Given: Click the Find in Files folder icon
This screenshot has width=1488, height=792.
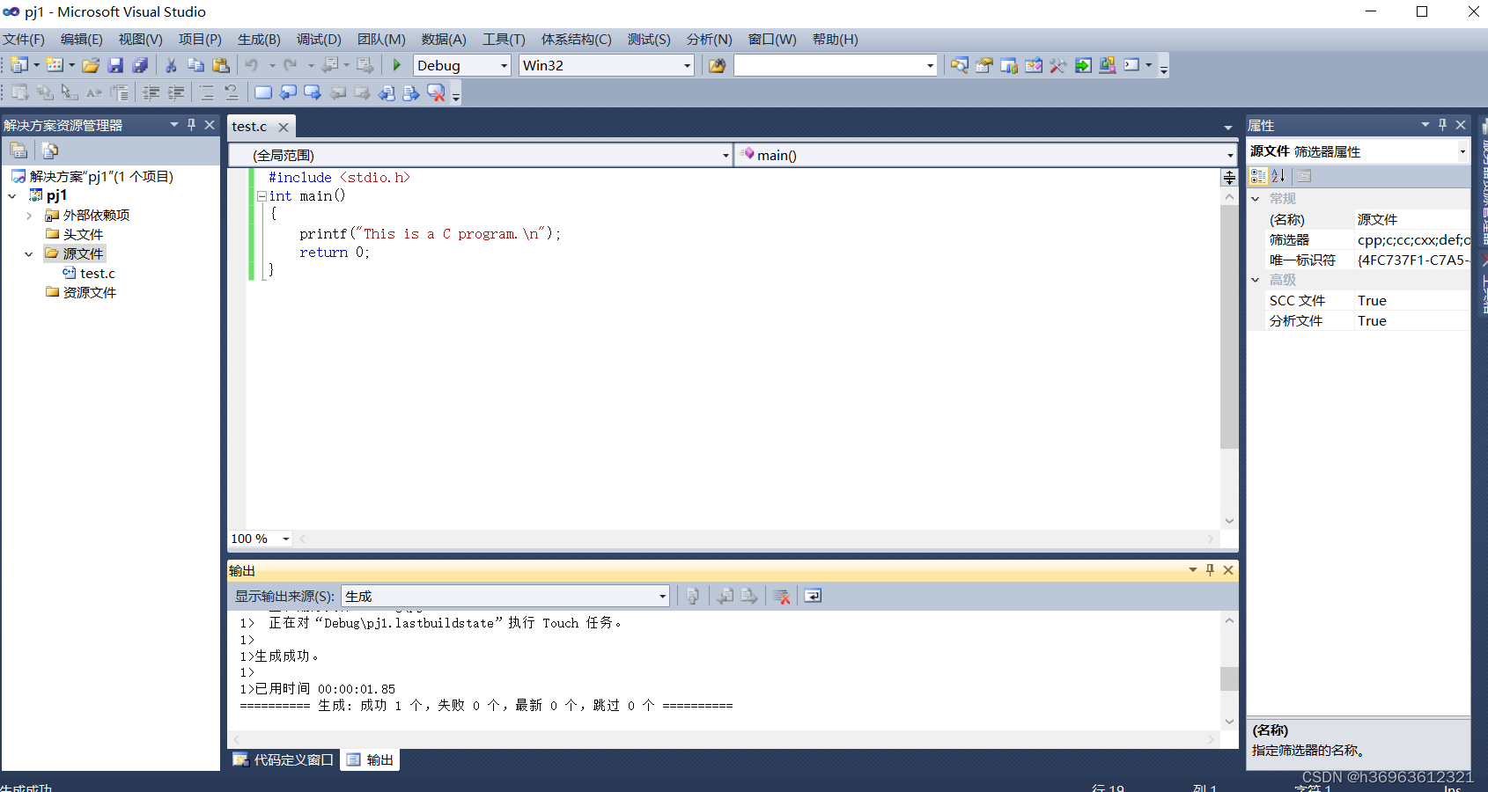Looking at the screenshot, I should [x=717, y=65].
